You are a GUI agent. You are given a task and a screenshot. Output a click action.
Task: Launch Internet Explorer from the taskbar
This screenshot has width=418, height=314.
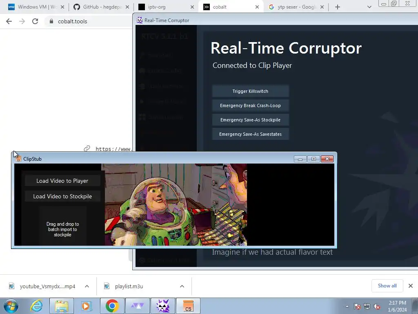pos(36,306)
